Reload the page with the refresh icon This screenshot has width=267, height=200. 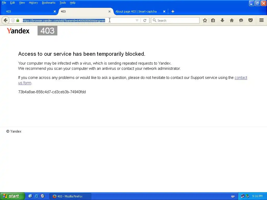coord(145,20)
